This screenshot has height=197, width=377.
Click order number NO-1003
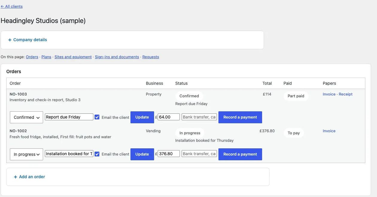18,94
